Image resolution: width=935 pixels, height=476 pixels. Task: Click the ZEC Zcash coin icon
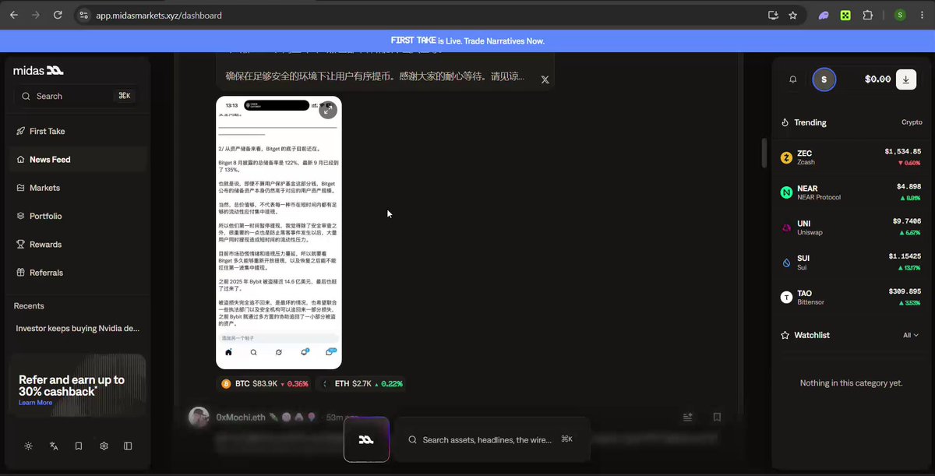[787, 157]
